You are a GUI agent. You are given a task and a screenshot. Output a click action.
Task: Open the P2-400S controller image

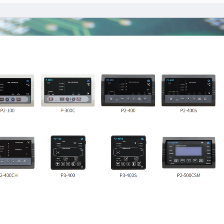[x=189, y=90]
